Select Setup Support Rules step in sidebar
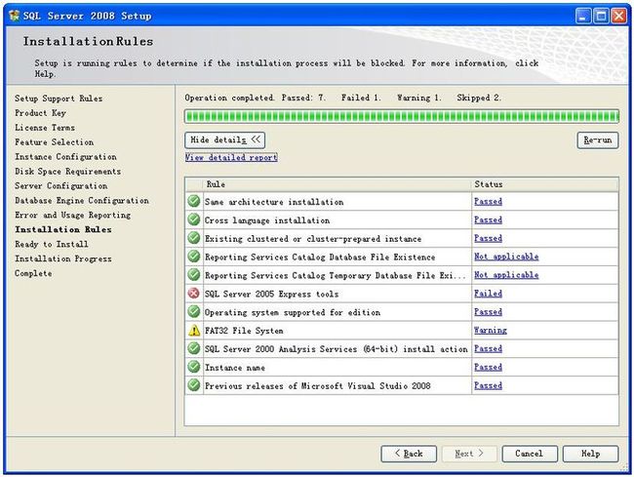 (x=59, y=99)
